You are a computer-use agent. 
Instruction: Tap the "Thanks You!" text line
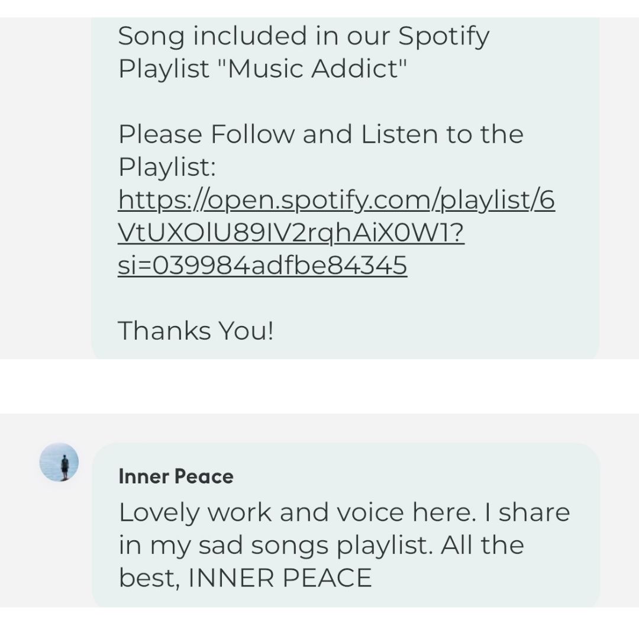pyautogui.click(x=196, y=331)
